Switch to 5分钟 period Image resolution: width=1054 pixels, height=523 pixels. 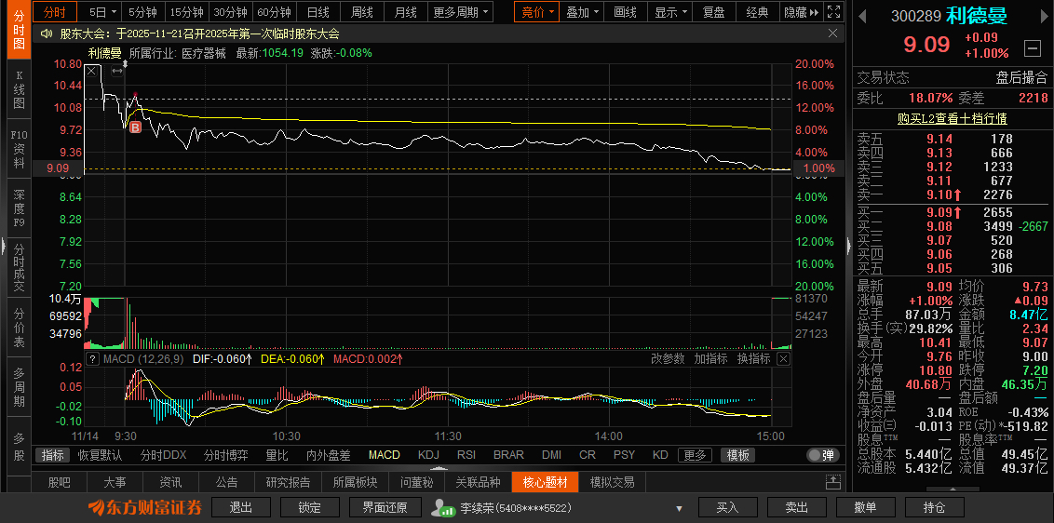(142, 12)
